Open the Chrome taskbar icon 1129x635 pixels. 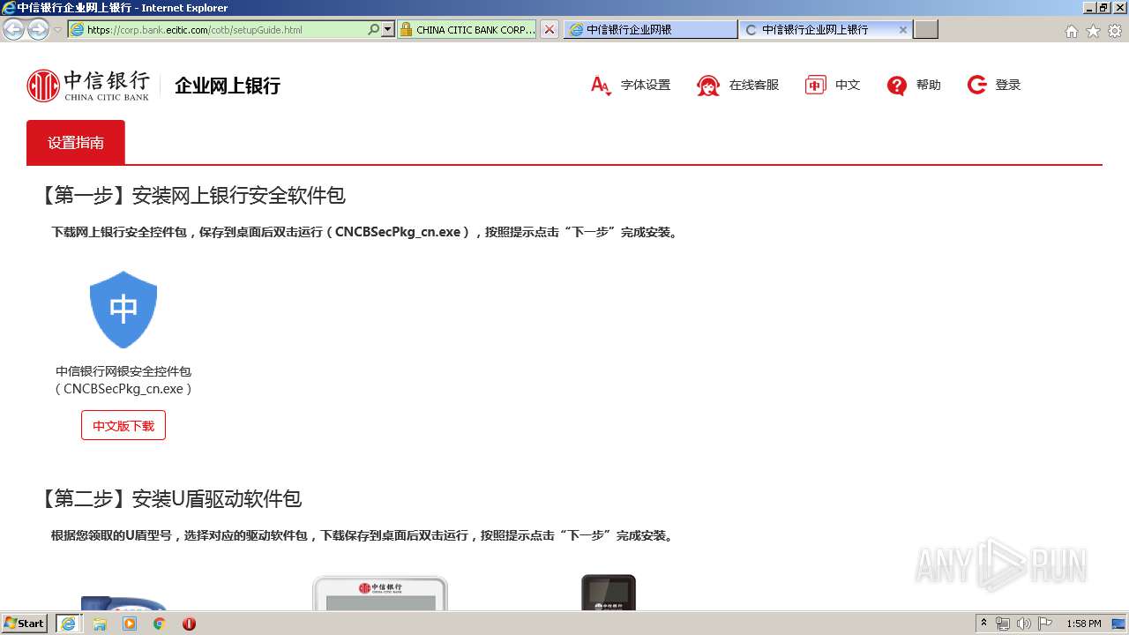click(160, 624)
